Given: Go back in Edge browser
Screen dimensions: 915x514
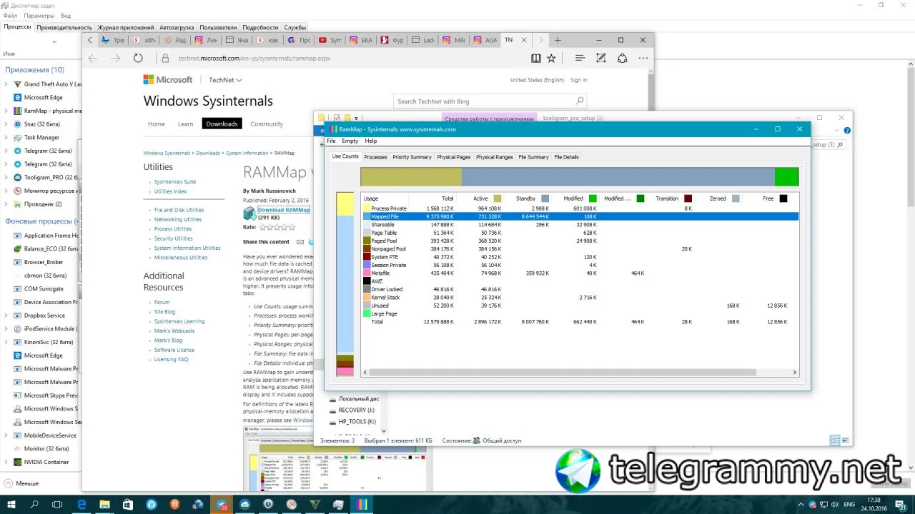Looking at the screenshot, I should coord(92,59).
